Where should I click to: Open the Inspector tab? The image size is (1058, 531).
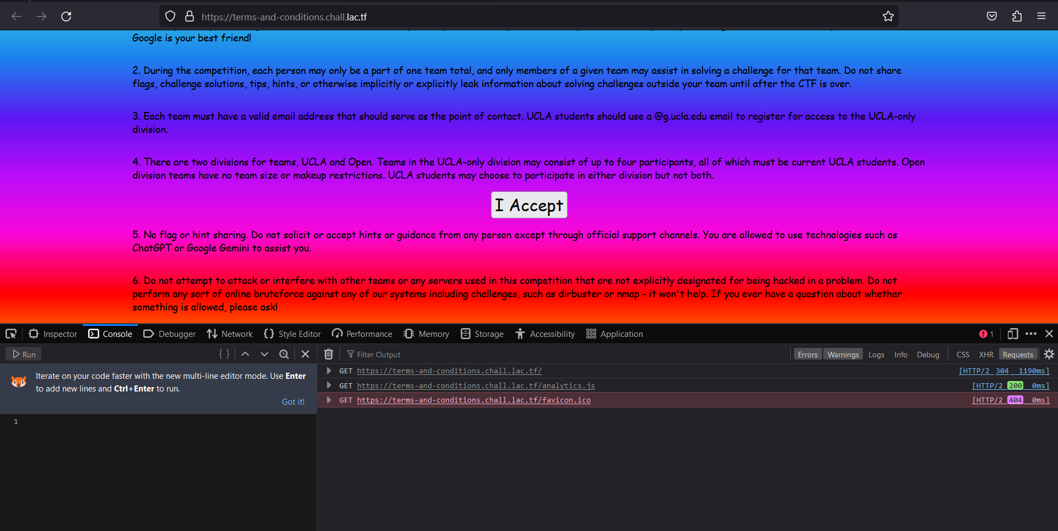click(x=52, y=334)
